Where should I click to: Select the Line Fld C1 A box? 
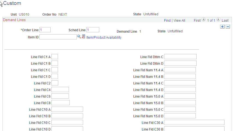(55, 57)
